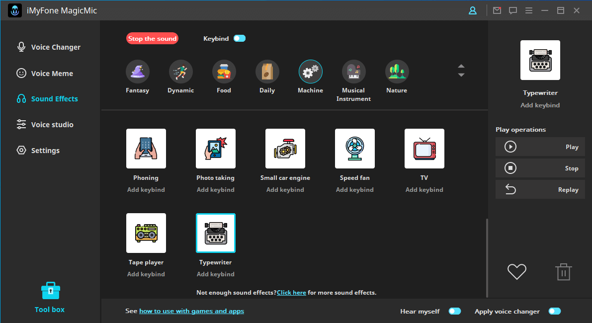Toggle the Apply voice changer switch
Screen dimensions: 592x323
pos(555,311)
